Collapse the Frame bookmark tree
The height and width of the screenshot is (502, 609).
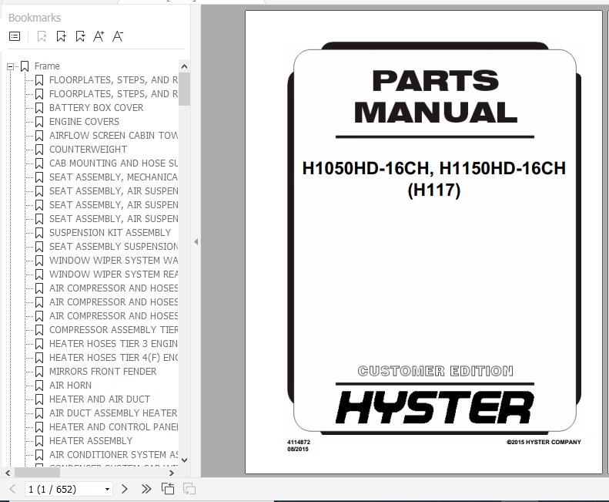point(11,66)
